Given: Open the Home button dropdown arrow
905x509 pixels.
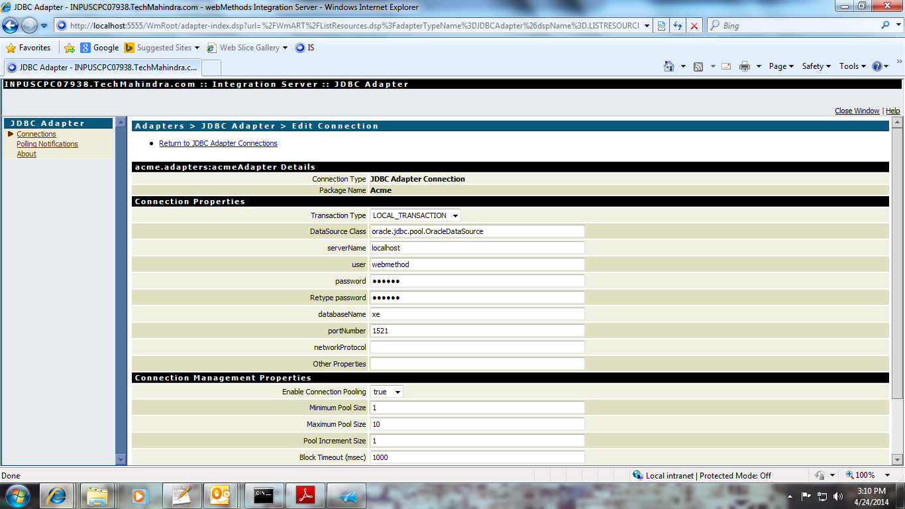Looking at the screenshot, I should coord(683,66).
